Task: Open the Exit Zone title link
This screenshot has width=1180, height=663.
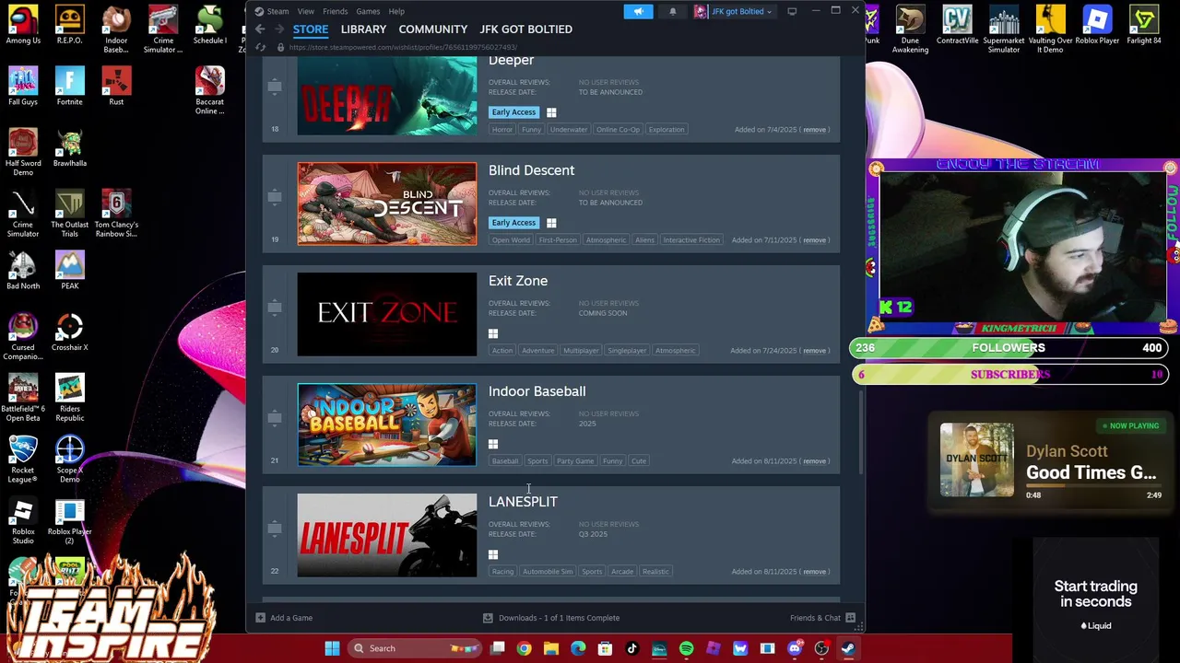Action: click(x=518, y=281)
